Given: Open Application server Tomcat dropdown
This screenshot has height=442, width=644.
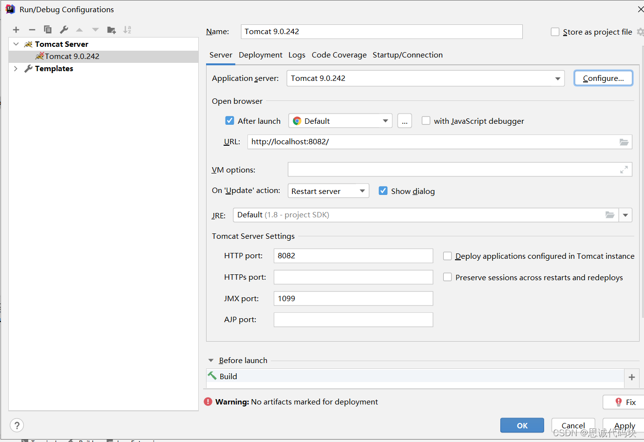Looking at the screenshot, I should [x=425, y=78].
